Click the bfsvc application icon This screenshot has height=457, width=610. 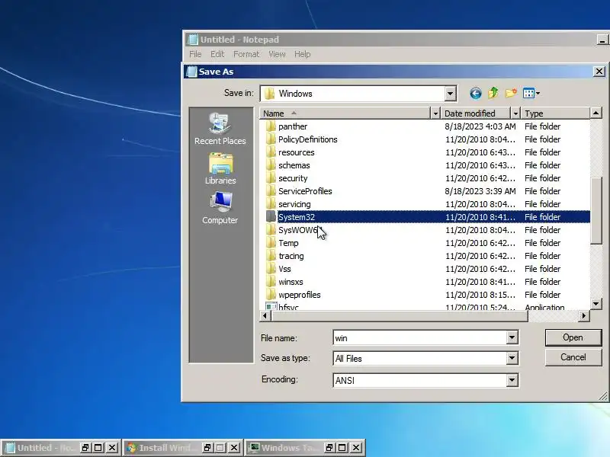[271, 306]
